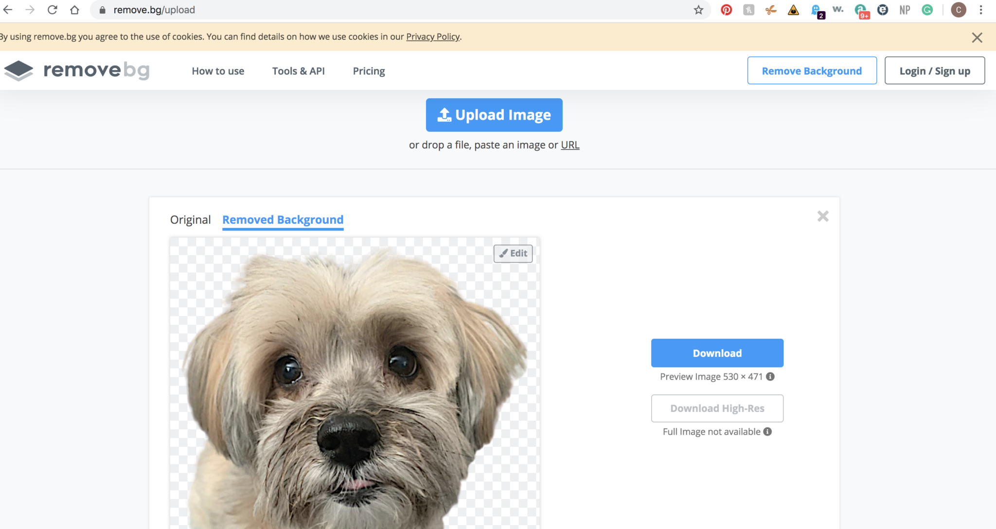Open the Privacy Policy link
The image size is (996, 529).
pyautogui.click(x=433, y=36)
